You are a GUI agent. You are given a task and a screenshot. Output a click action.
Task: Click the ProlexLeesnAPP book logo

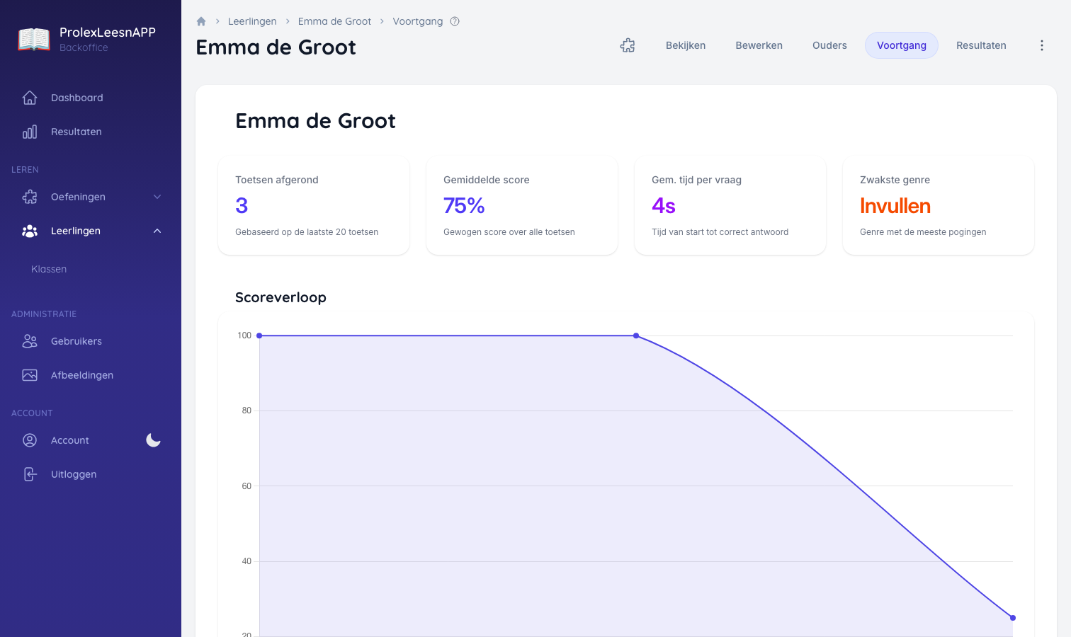point(34,40)
